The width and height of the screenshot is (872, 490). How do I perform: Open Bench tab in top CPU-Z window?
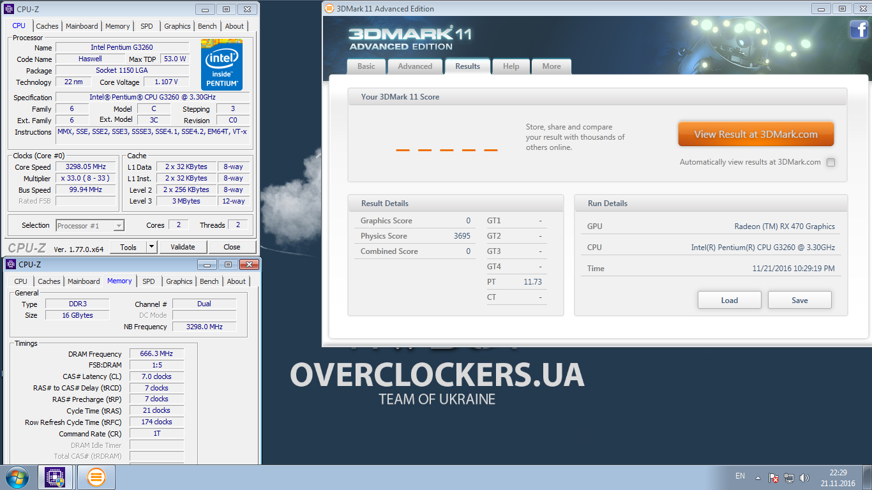207,26
